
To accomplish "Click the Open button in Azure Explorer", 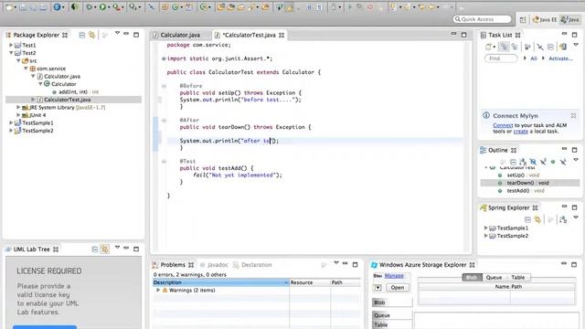I will (x=398, y=288).
